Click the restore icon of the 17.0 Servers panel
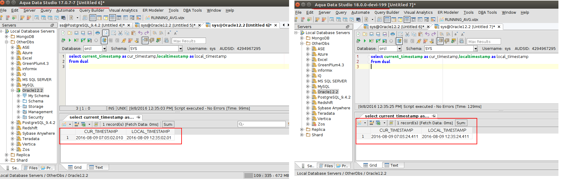Viewport: 565px width, 184px height. pos(52,25)
